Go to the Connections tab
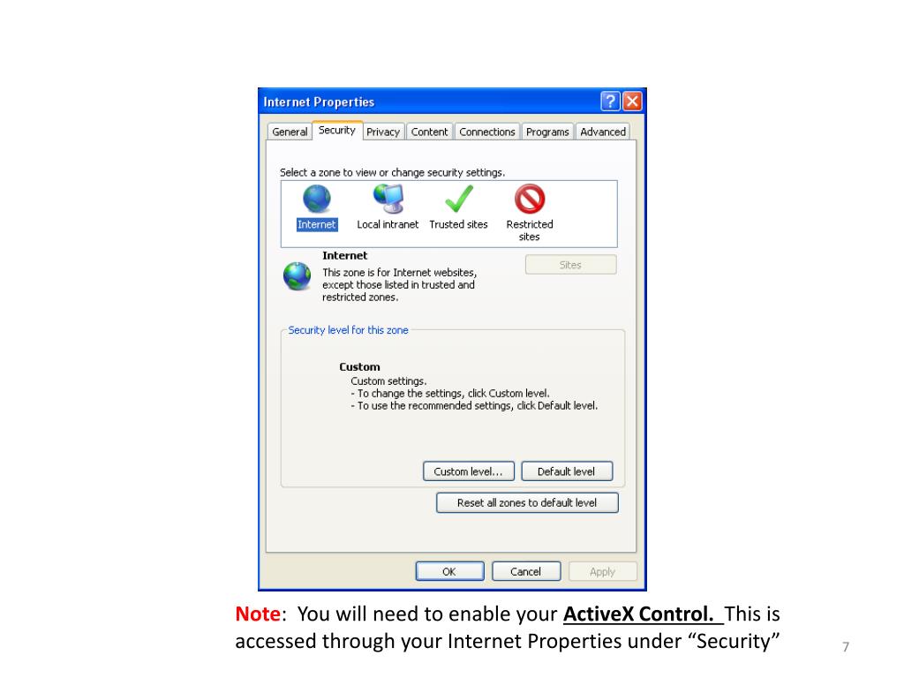The image size is (904, 678). [487, 132]
